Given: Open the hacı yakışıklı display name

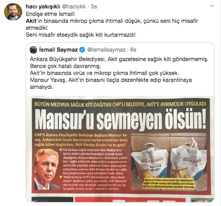Looking at the screenshot, I should click(x=43, y=6).
